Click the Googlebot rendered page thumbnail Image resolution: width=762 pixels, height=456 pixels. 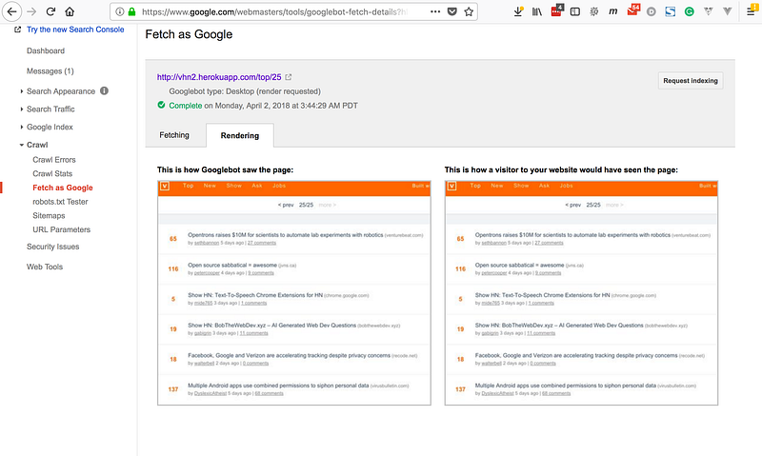pyautogui.click(x=294, y=293)
